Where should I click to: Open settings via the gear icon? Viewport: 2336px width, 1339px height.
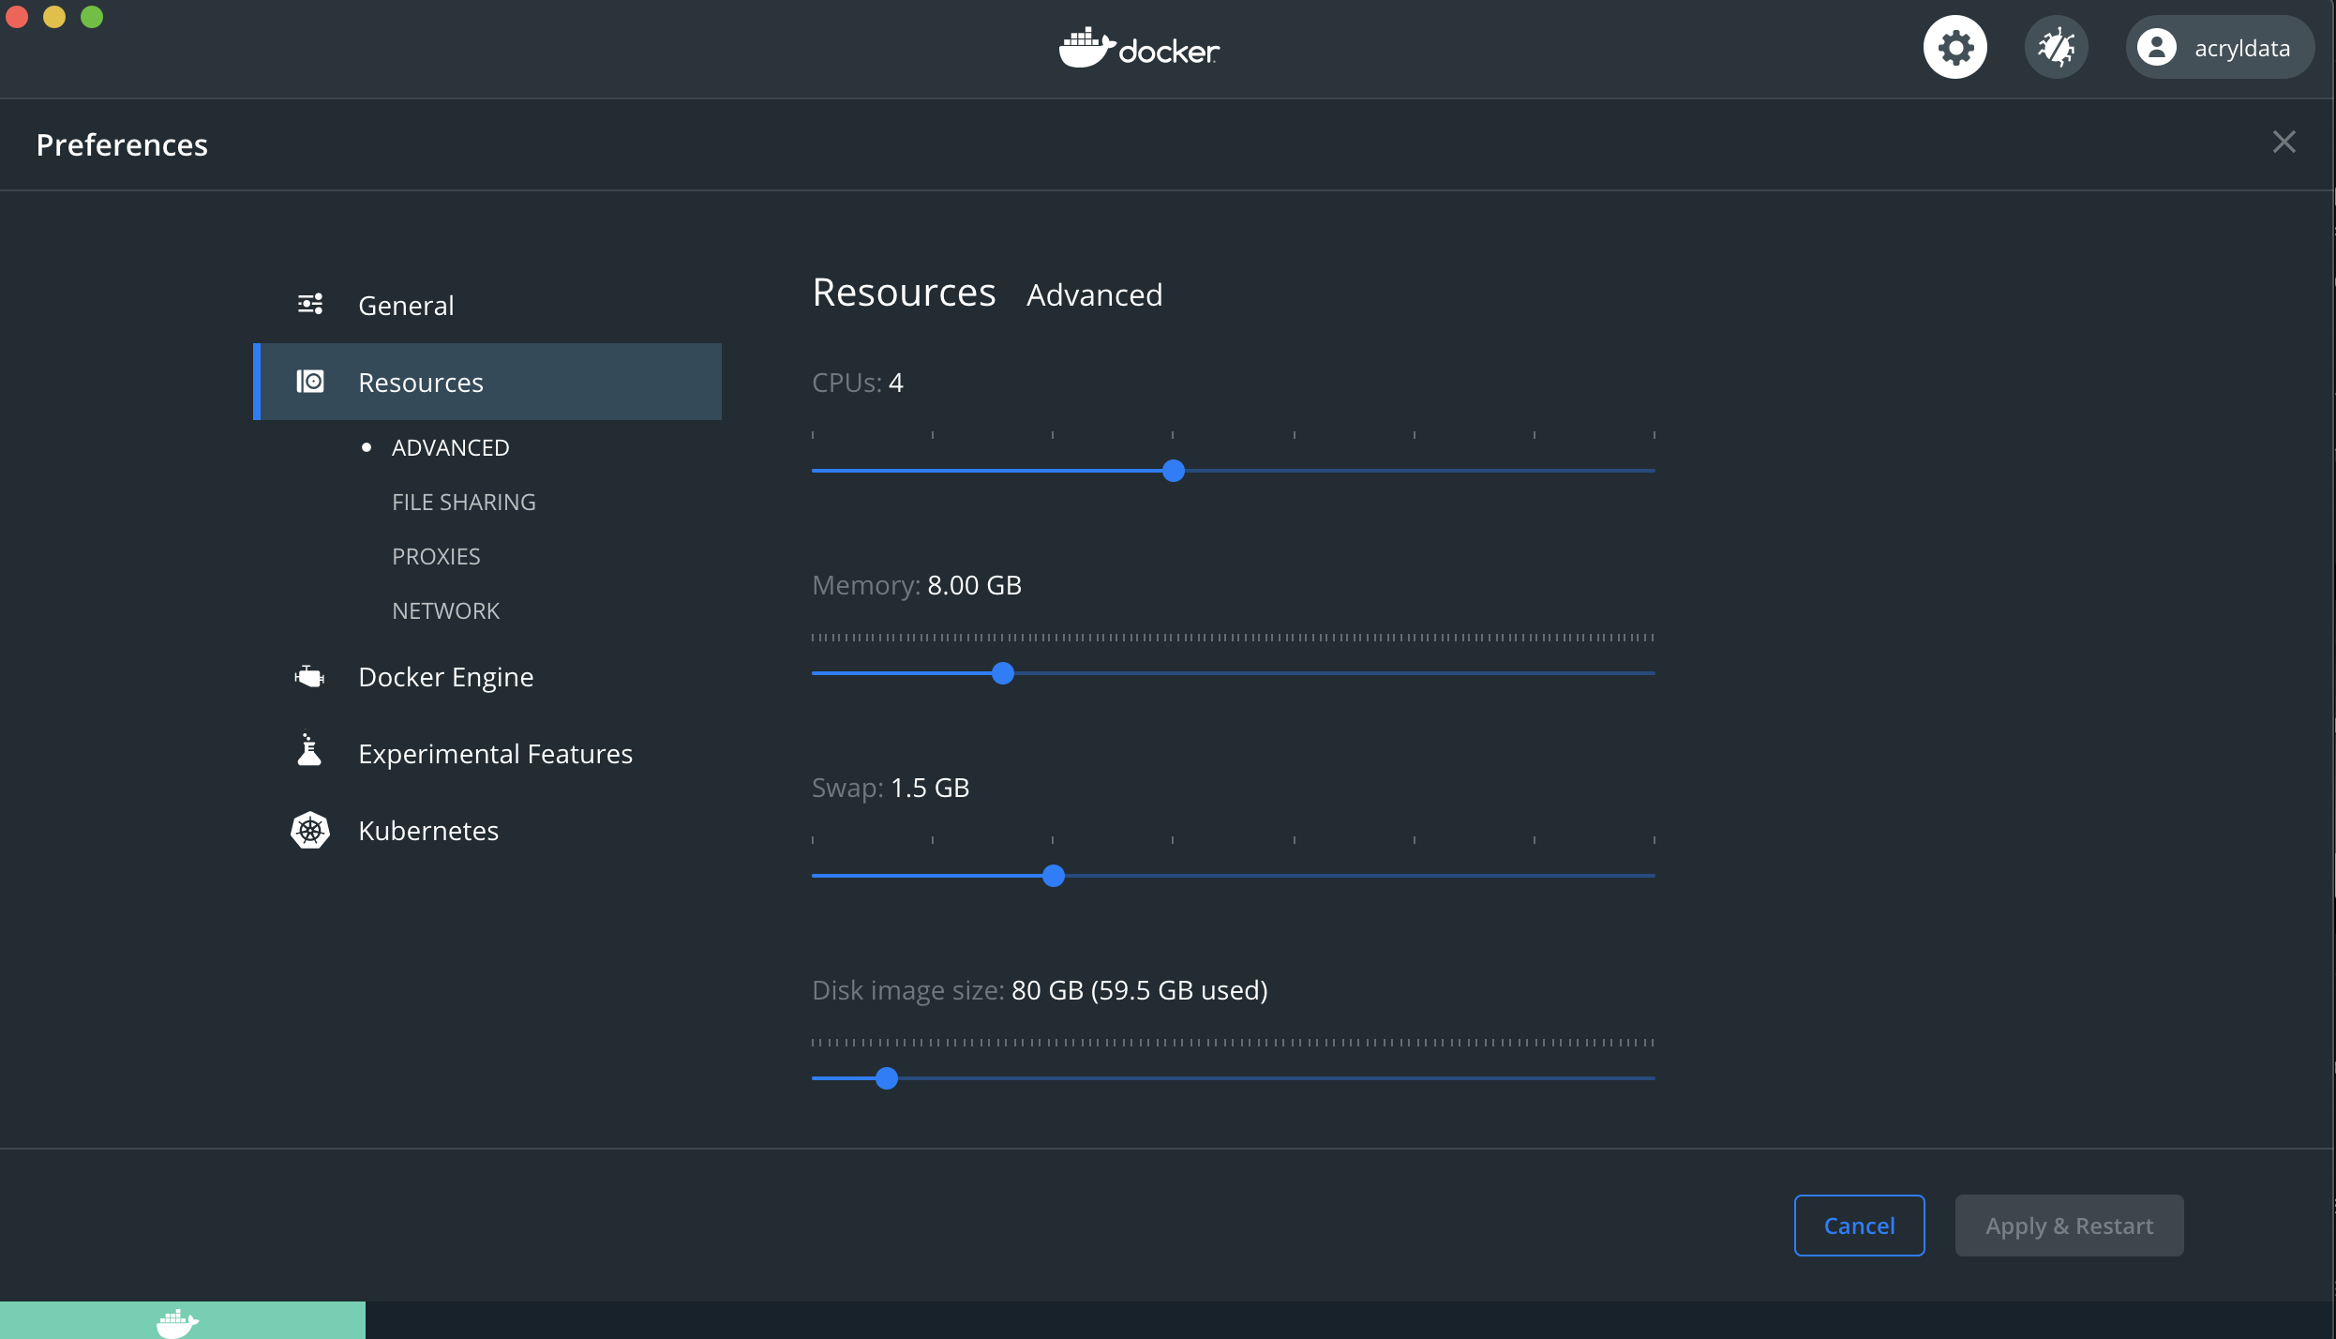pos(1954,48)
